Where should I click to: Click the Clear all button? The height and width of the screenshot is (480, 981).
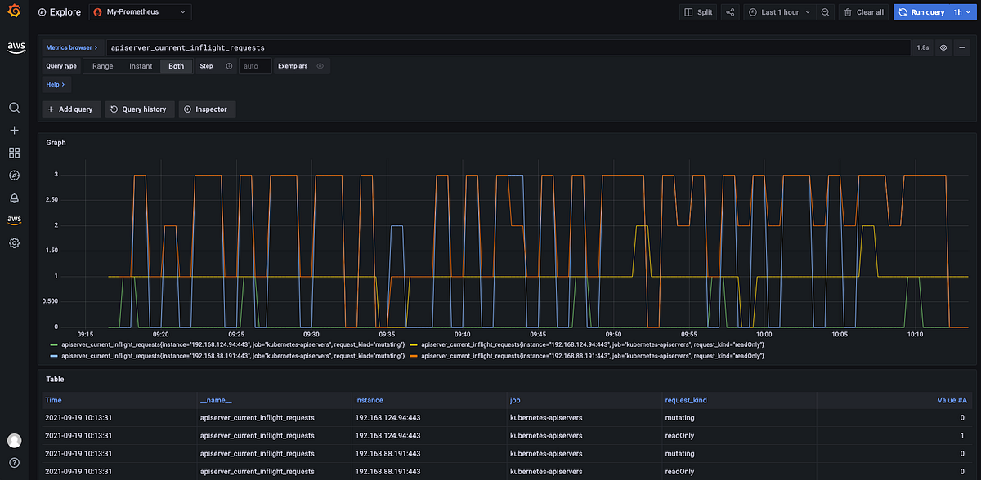pos(863,12)
